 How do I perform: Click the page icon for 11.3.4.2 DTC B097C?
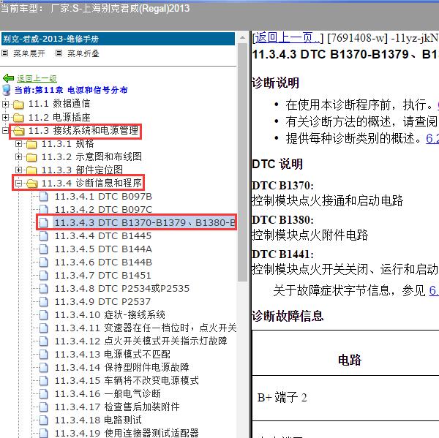tap(44, 209)
